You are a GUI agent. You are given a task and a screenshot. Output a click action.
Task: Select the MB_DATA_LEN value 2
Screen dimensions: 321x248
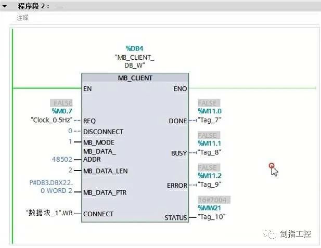tap(70, 170)
